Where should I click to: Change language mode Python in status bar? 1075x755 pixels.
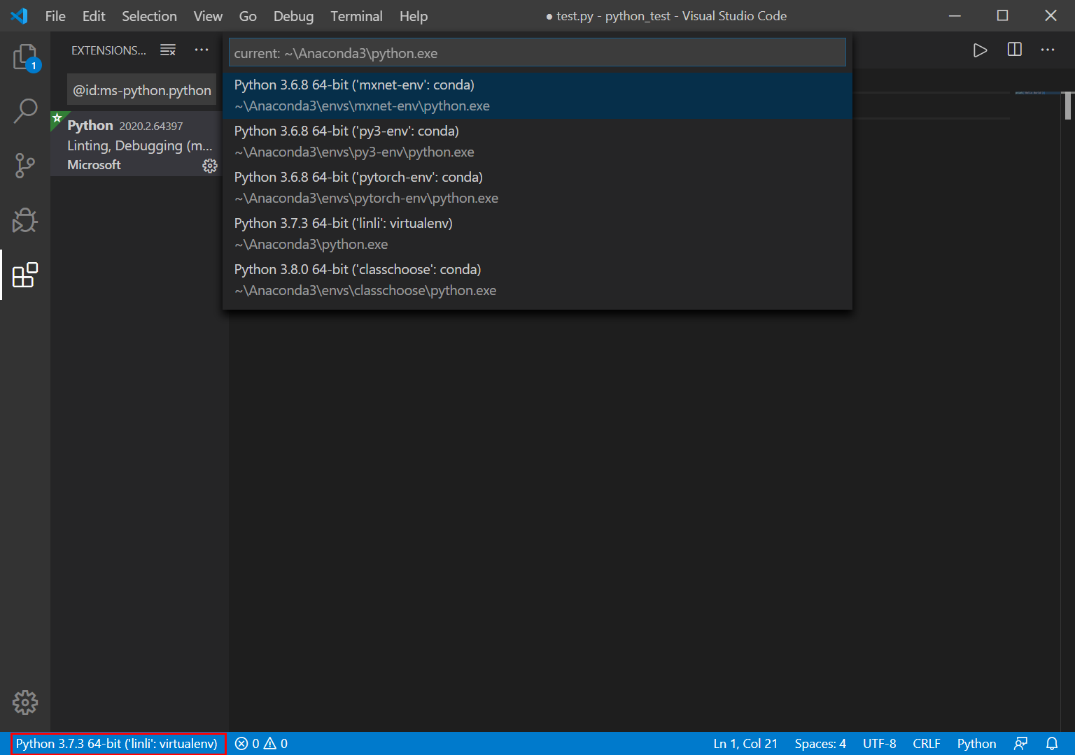[976, 744]
